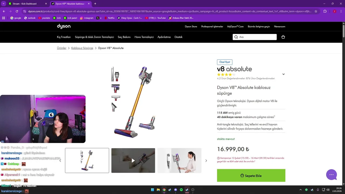Open the browser extensions puzzle icon
This screenshot has width=345, height=194.
pos(325,11)
